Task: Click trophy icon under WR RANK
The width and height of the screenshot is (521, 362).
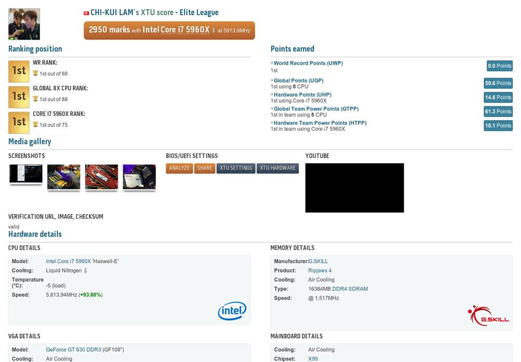Action: 35,73
